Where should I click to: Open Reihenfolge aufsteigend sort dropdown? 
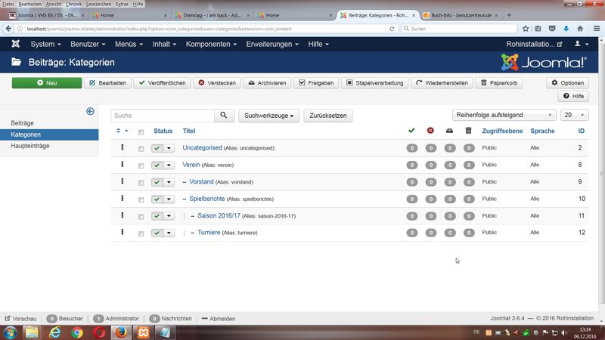[504, 115]
